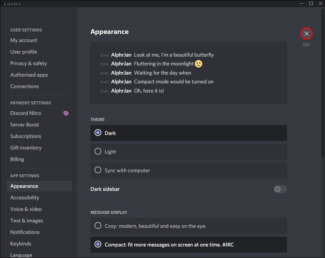The height and width of the screenshot is (258, 325).
Task: Select the Light theme option
Action: (188, 152)
